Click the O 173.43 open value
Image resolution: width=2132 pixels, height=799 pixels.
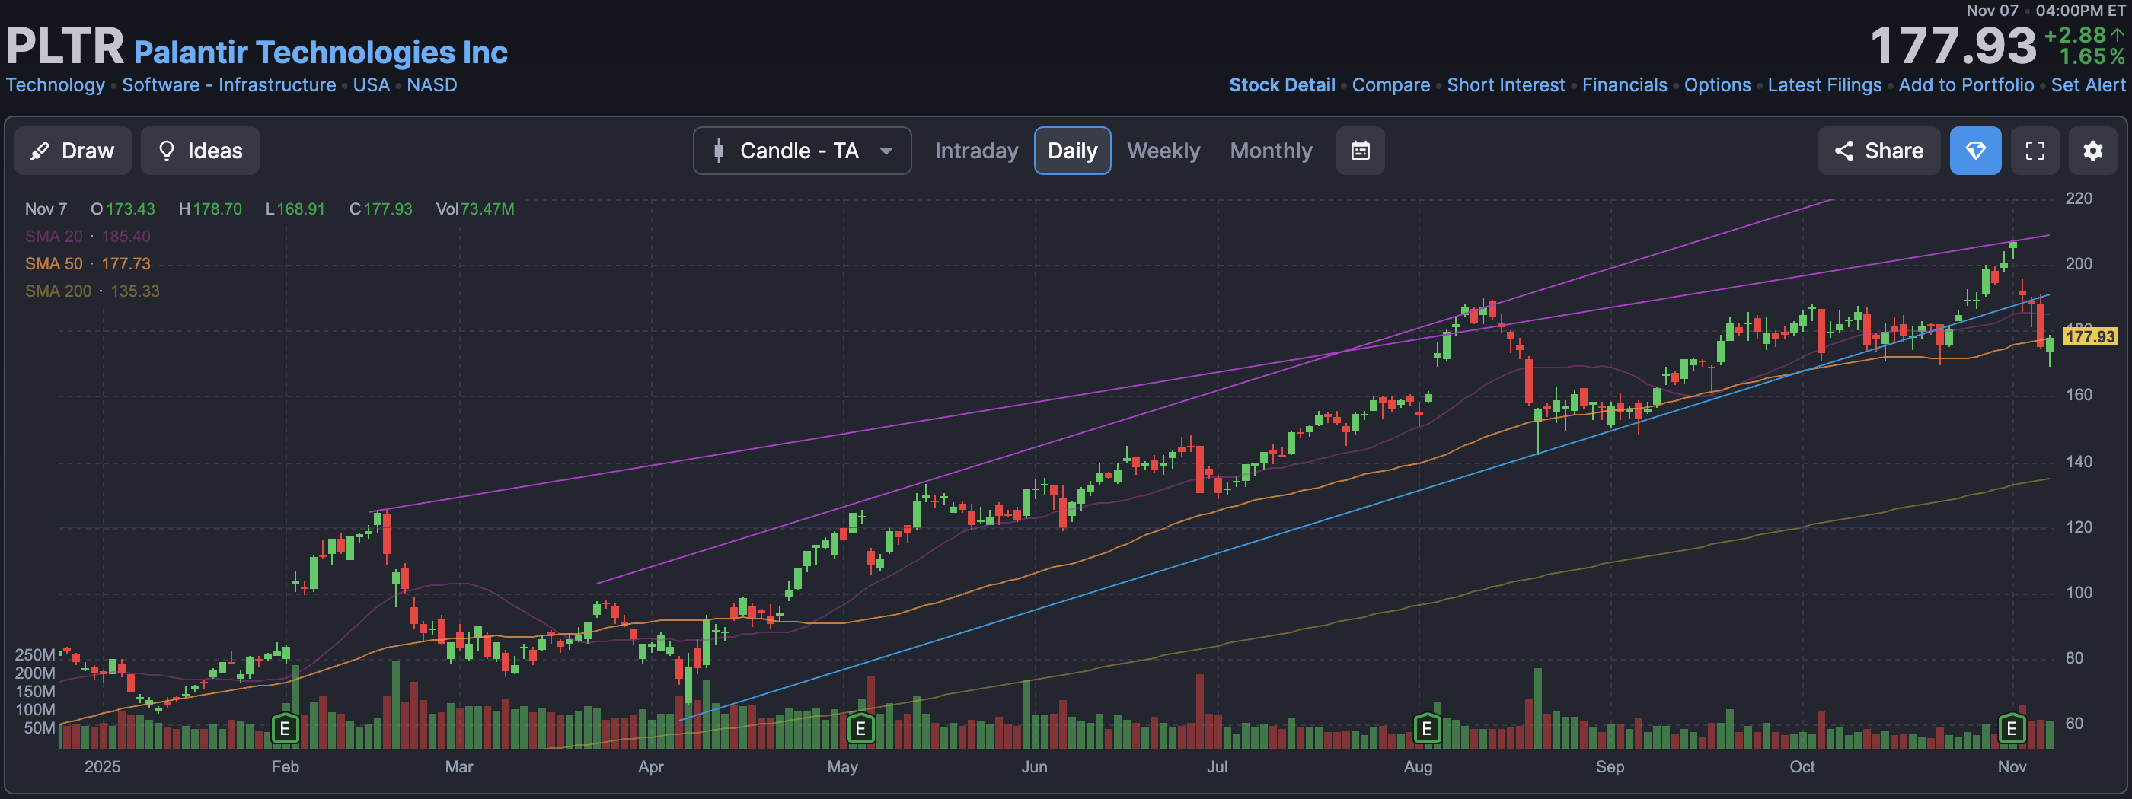point(123,209)
